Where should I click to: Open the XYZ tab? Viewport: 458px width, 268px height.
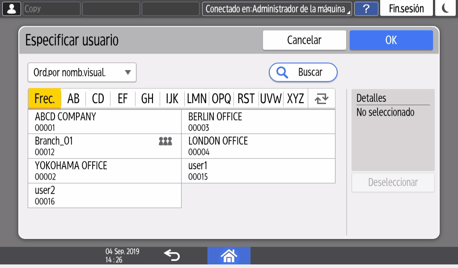pyautogui.click(x=296, y=99)
